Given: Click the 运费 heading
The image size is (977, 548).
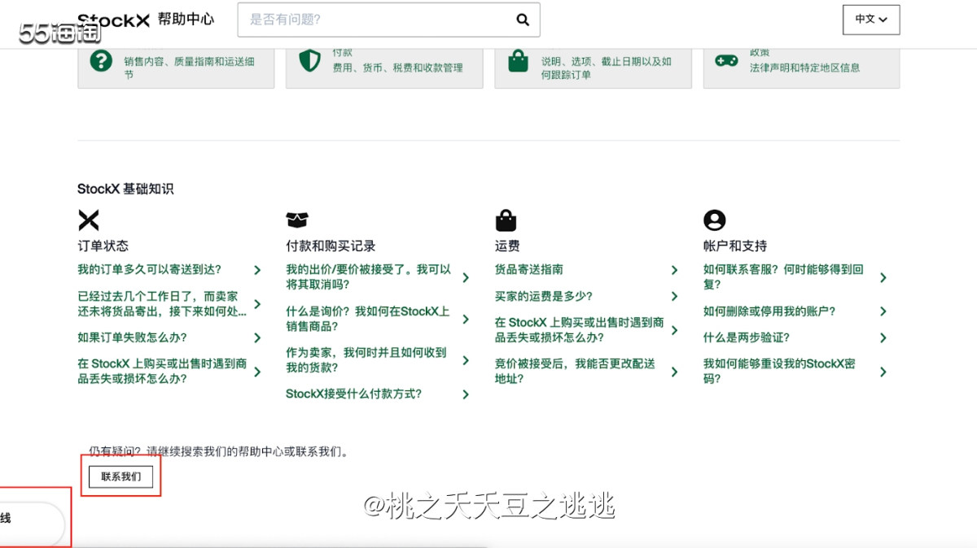Looking at the screenshot, I should (x=507, y=246).
